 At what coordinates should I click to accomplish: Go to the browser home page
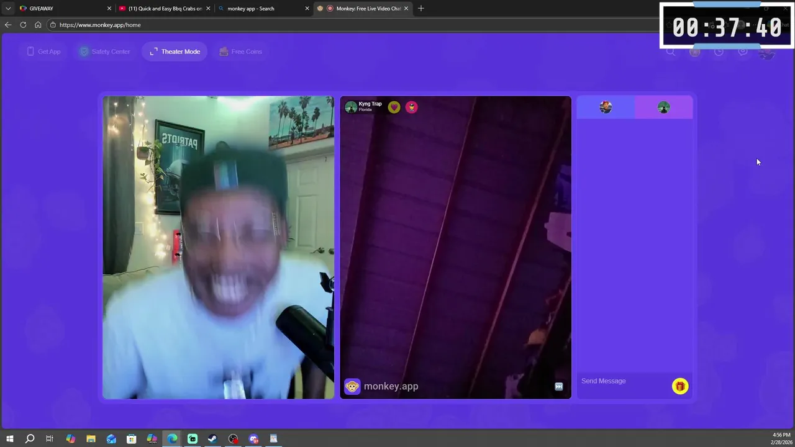click(38, 25)
